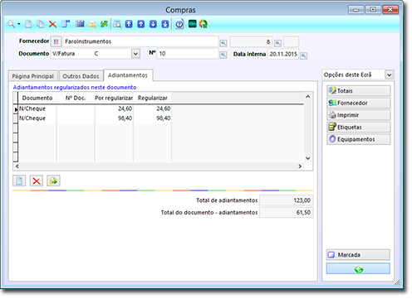
Task: Click grid horizontal scrollbar left arrow
Action: click(17, 166)
